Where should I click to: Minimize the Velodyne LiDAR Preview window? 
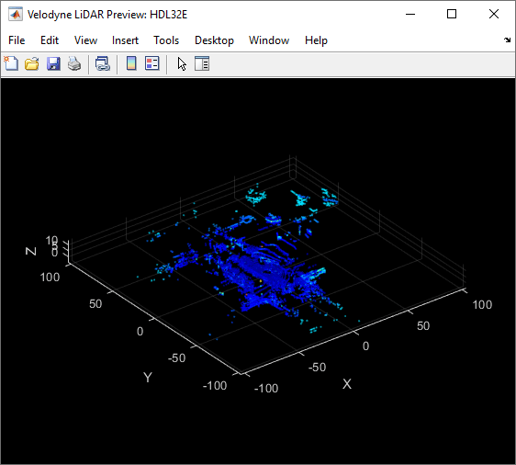coord(410,14)
